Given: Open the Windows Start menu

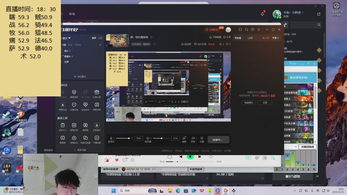Looking at the screenshot, I should [x=114, y=191].
